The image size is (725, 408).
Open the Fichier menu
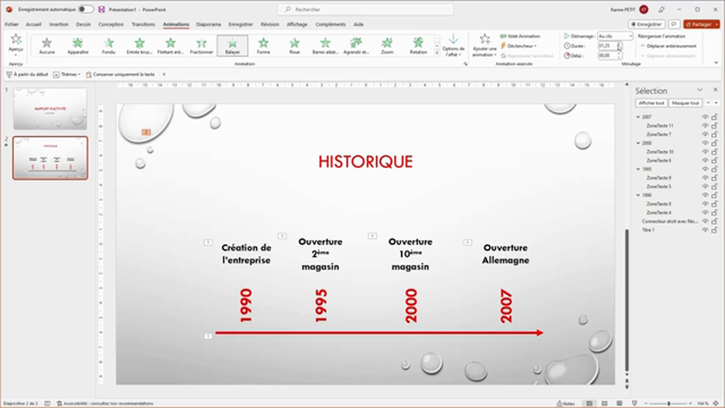point(11,24)
